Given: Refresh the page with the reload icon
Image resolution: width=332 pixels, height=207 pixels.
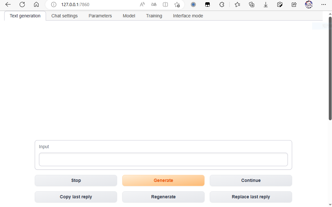Looking at the screenshot, I should 22,4.
